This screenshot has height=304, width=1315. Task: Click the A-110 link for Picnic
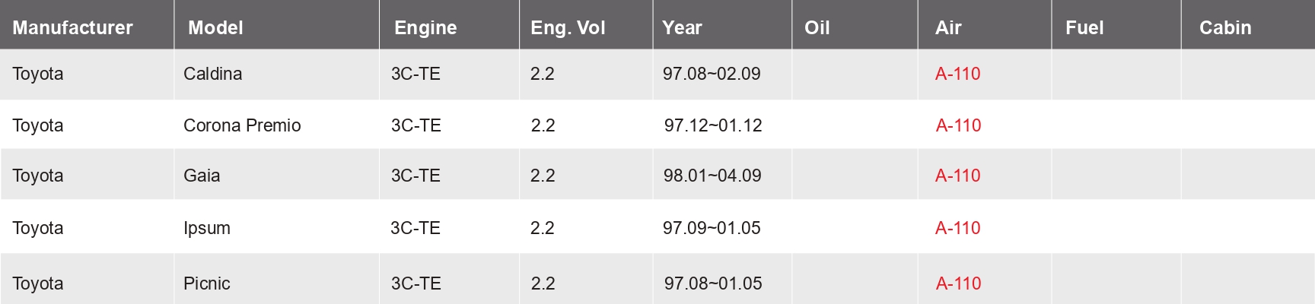pos(958,283)
